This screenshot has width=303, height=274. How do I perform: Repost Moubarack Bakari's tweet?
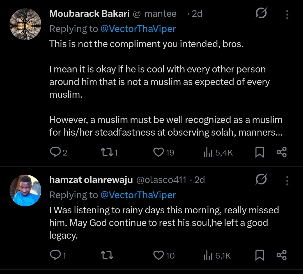105,152
